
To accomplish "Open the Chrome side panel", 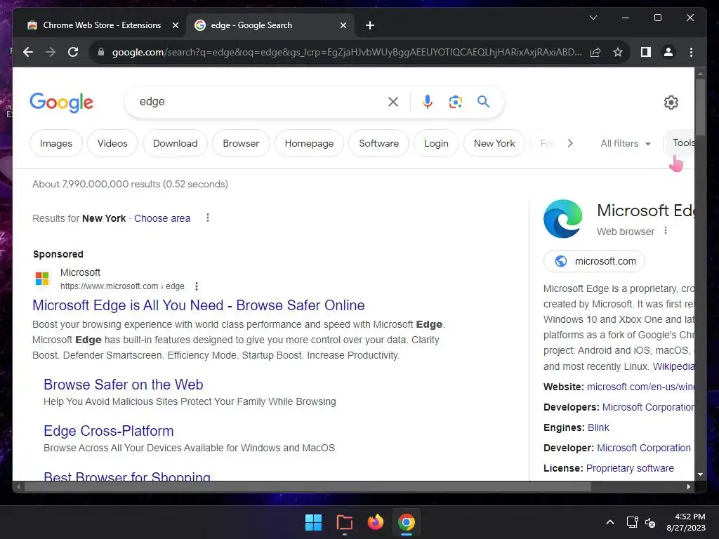I will [646, 52].
